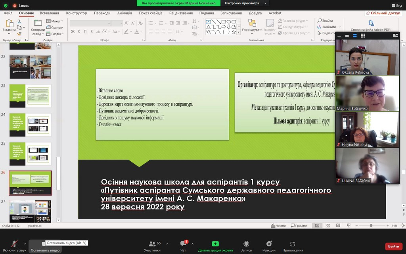406x254 pixels.
Task: Click the Screen share (Демонстрация экрана) icon
Action: click(215, 244)
